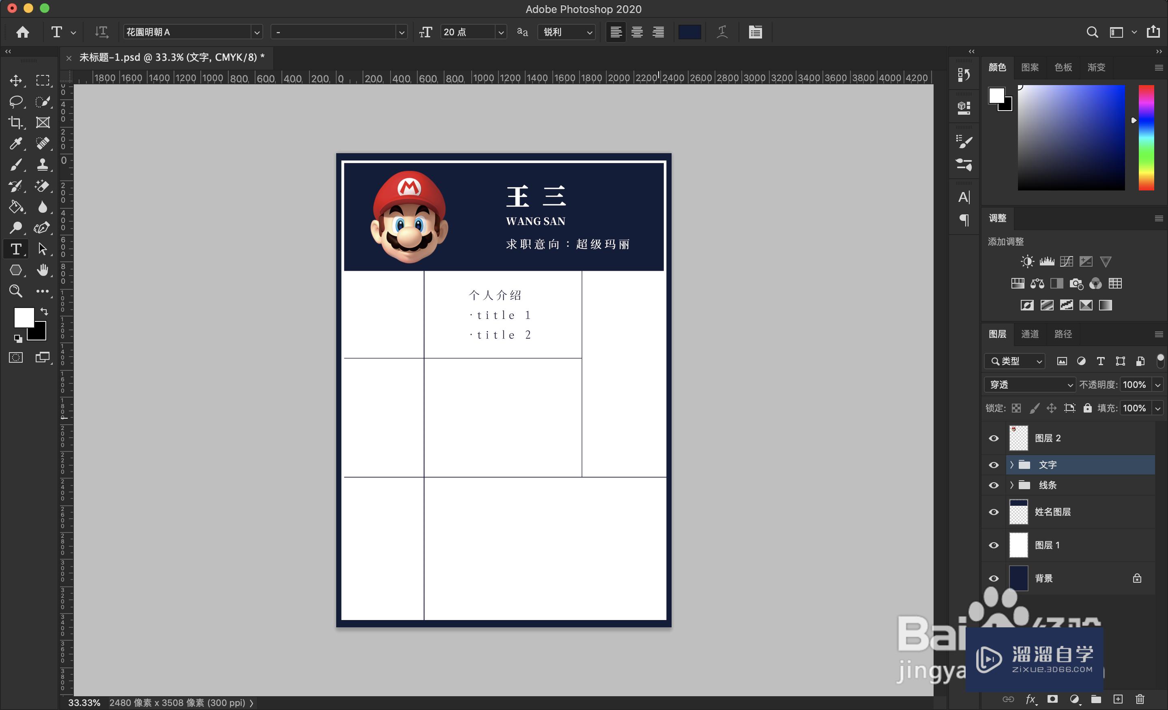Hide the 文字 group layer
The width and height of the screenshot is (1168, 710).
click(x=994, y=465)
